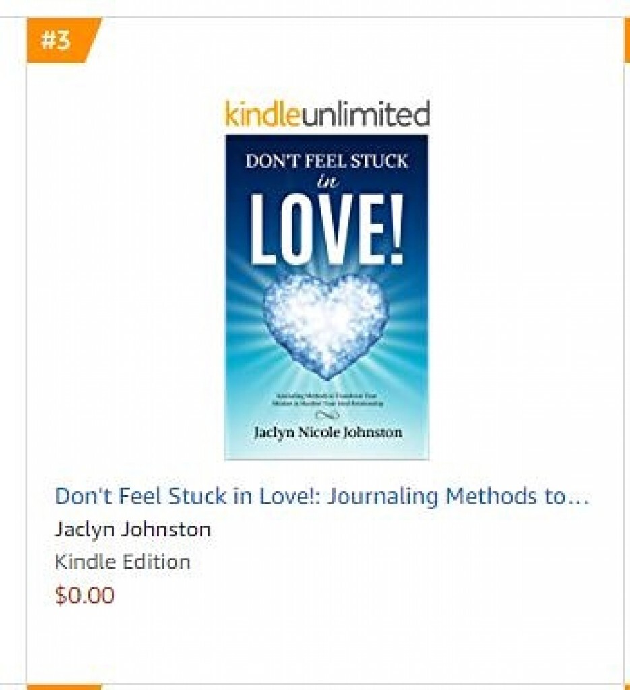Click the orange "kindle" word in the logo
The height and width of the screenshot is (690, 630).
(263, 114)
